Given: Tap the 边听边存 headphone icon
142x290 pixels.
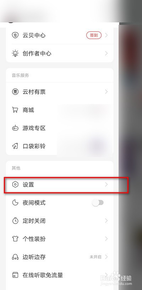Looking at the screenshot, I should pyautogui.click(x=15, y=257).
